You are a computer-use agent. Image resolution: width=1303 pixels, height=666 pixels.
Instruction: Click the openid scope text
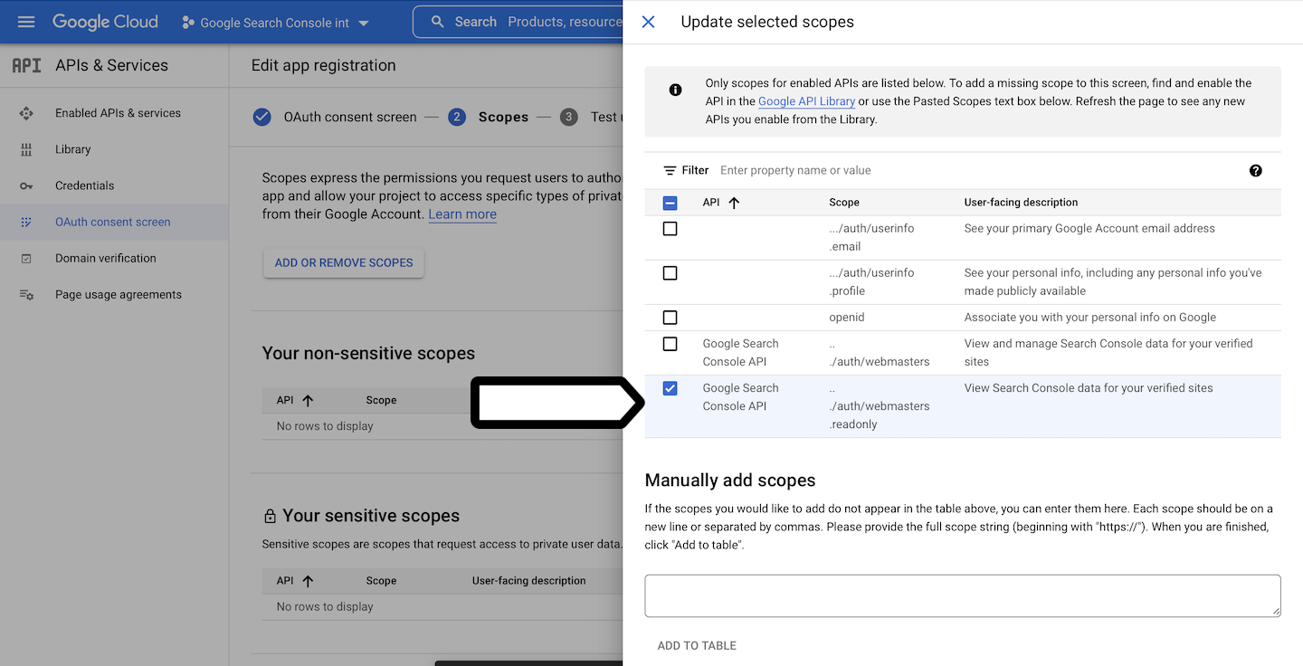pyautogui.click(x=847, y=318)
